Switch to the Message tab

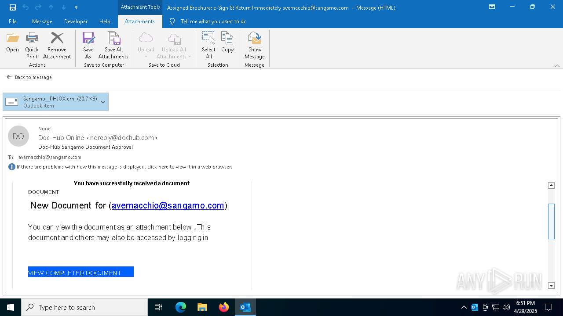pyautogui.click(x=42, y=22)
